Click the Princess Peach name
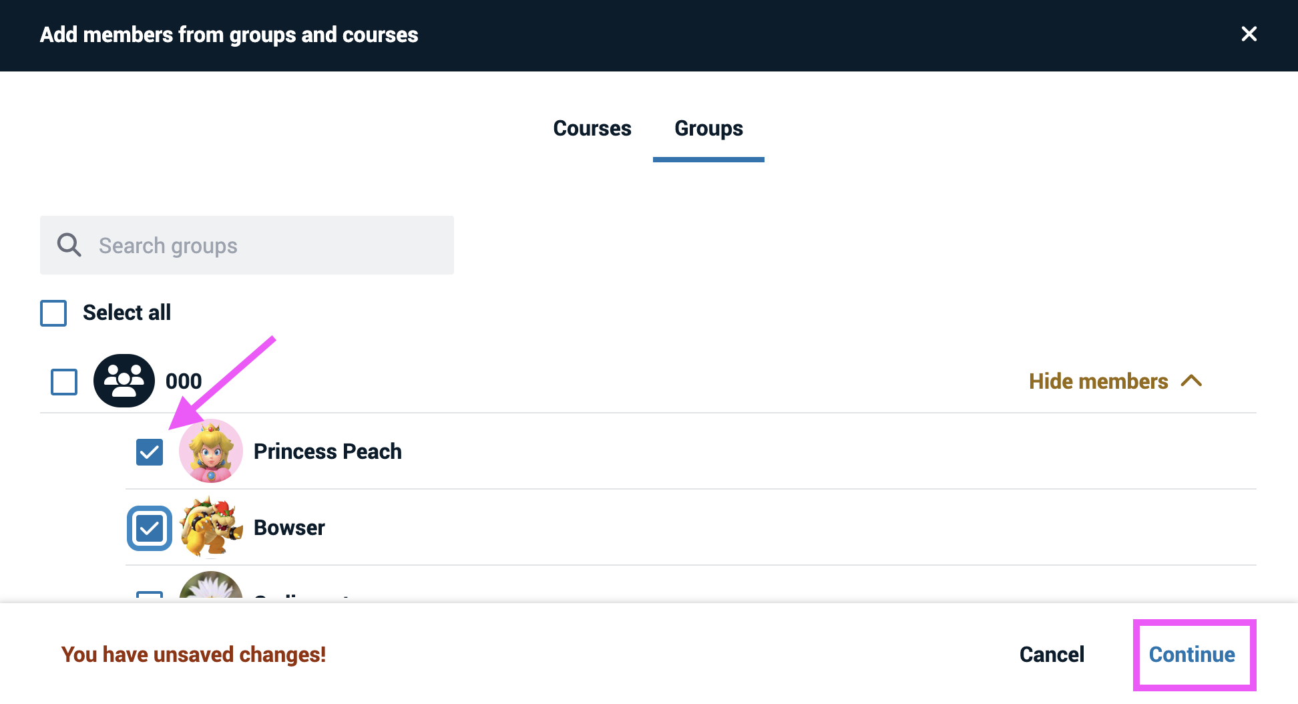 328,452
